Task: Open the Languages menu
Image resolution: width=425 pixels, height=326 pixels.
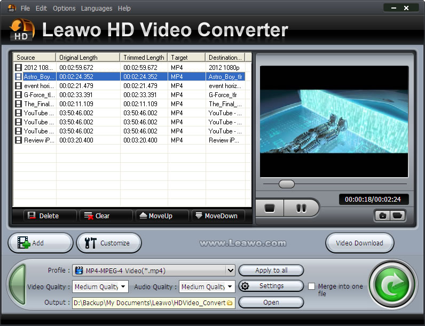Action: (97, 9)
